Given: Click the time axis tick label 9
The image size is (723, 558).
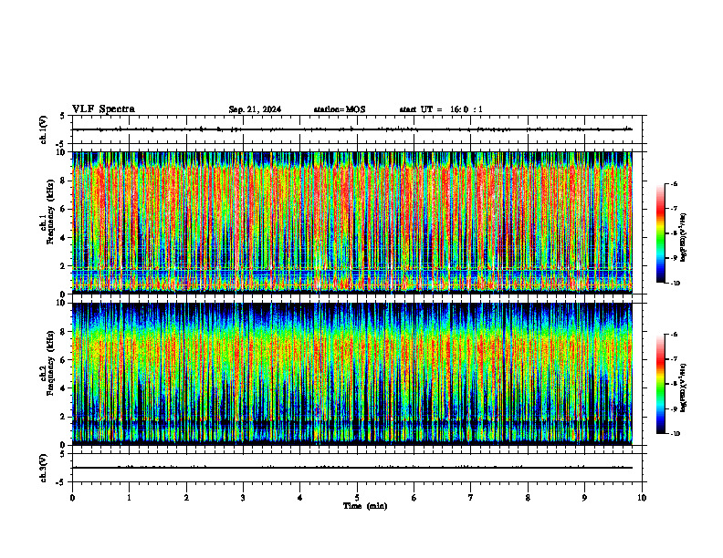Looking at the screenshot, I should point(584,498).
